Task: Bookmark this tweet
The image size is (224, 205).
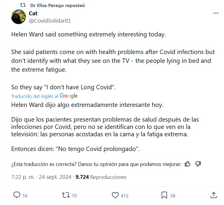Action: tap(164, 195)
